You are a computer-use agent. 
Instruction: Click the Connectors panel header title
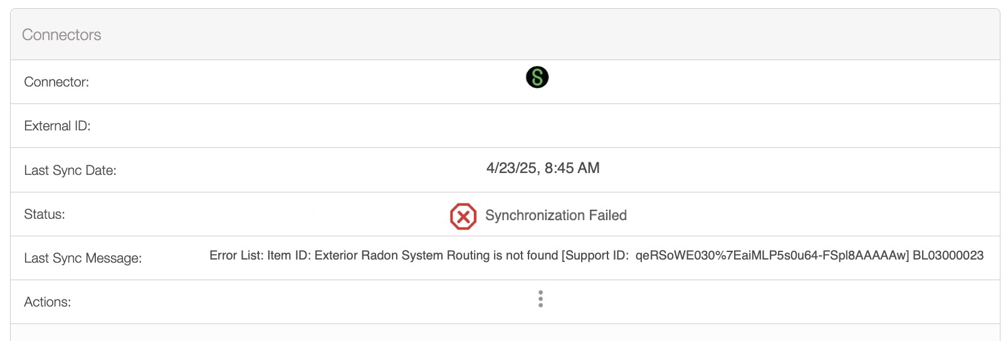(61, 35)
